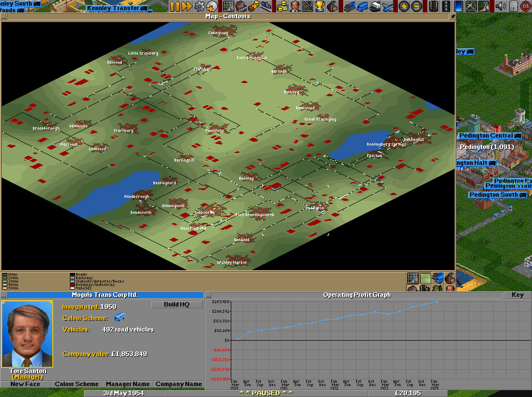Toggle fast forward mode
This screenshot has height=397, width=532.
pos(187,6)
